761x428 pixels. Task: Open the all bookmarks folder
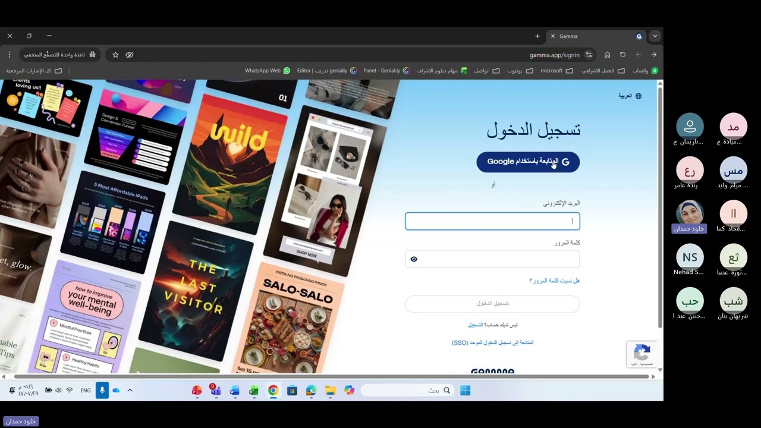[x=34, y=71]
